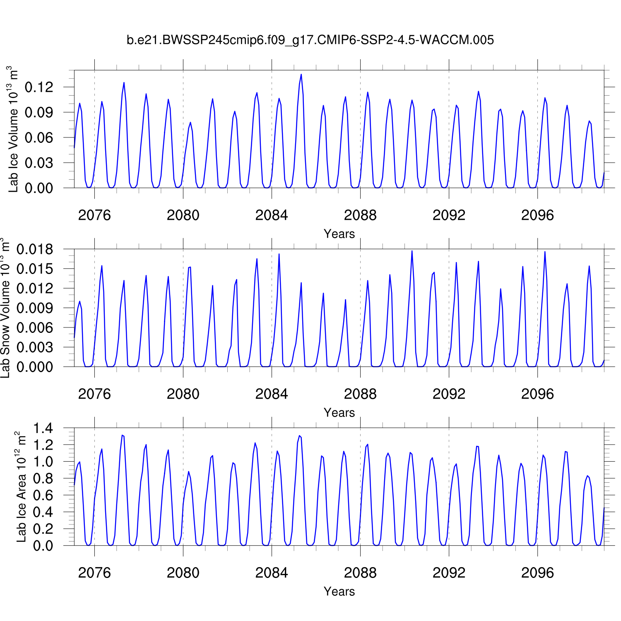Image resolution: width=621 pixels, height=621 pixels.
Task: Click the 0.8 tick label on the ice area axis
Action: pyautogui.click(x=43, y=479)
